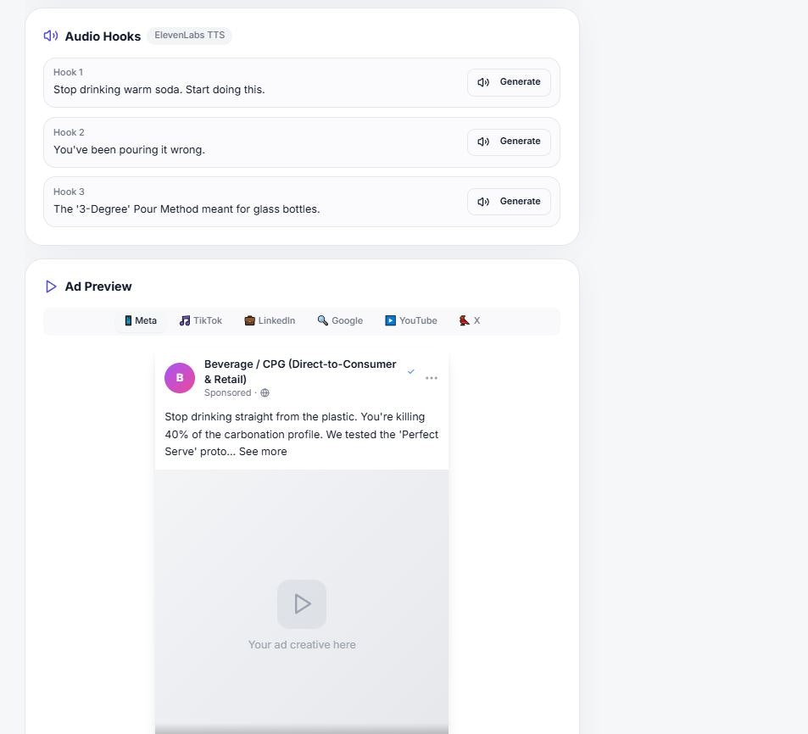The width and height of the screenshot is (808, 734).
Task: Expand the ad copy with See more
Action: [x=263, y=451]
